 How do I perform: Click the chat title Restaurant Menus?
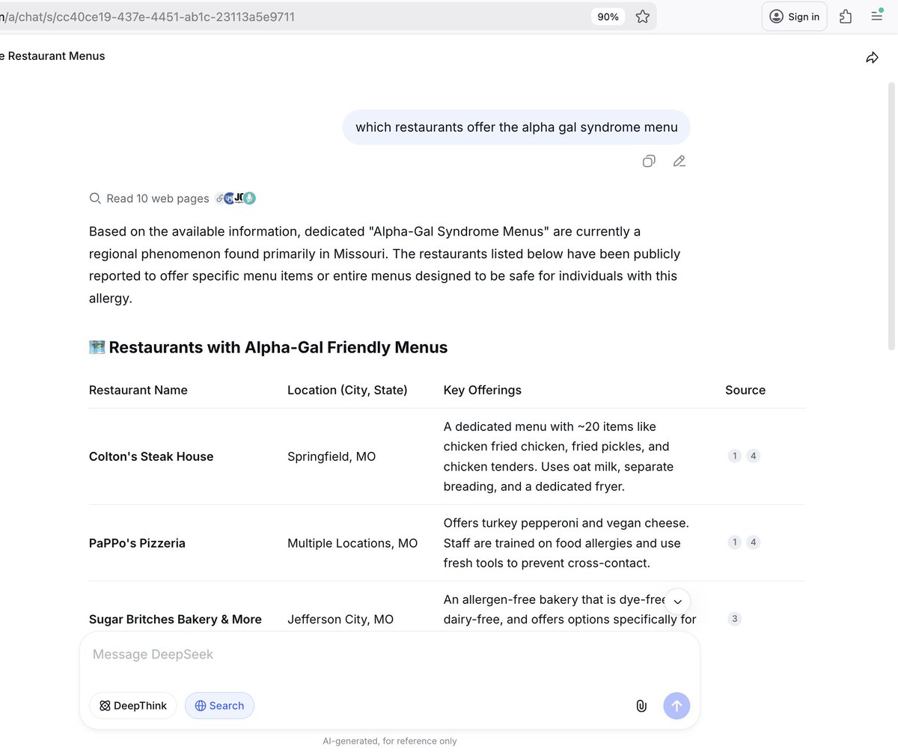point(52,56)
